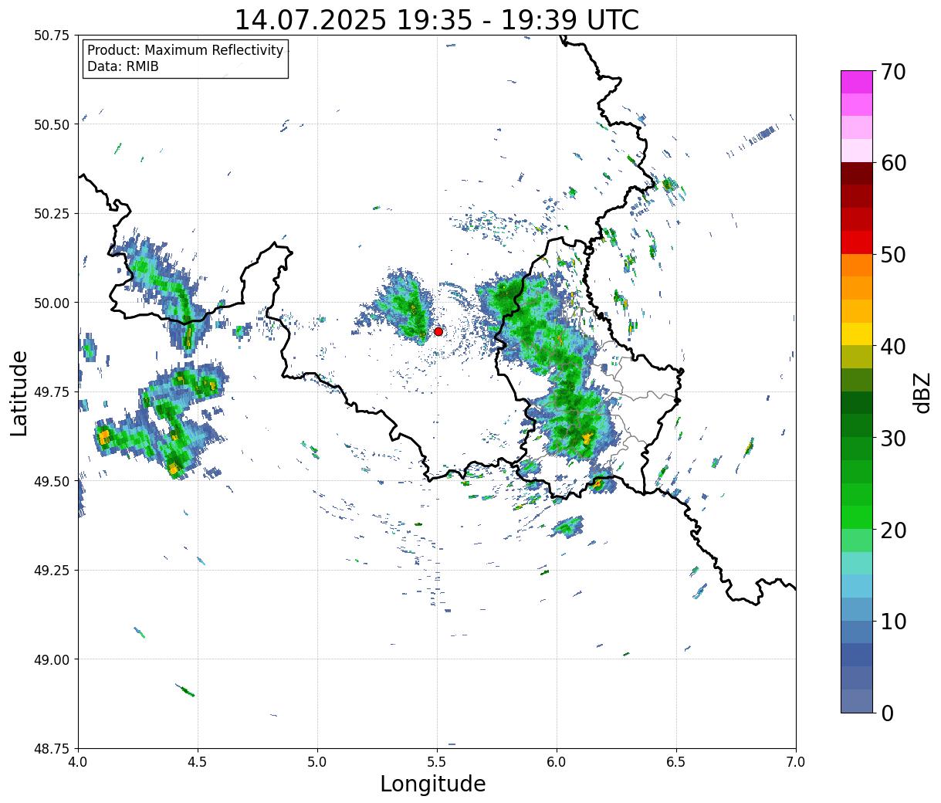This screenshot has height=803, width=941.
Task: Click the longitude tick label 5.0
Action: point(317,762)
